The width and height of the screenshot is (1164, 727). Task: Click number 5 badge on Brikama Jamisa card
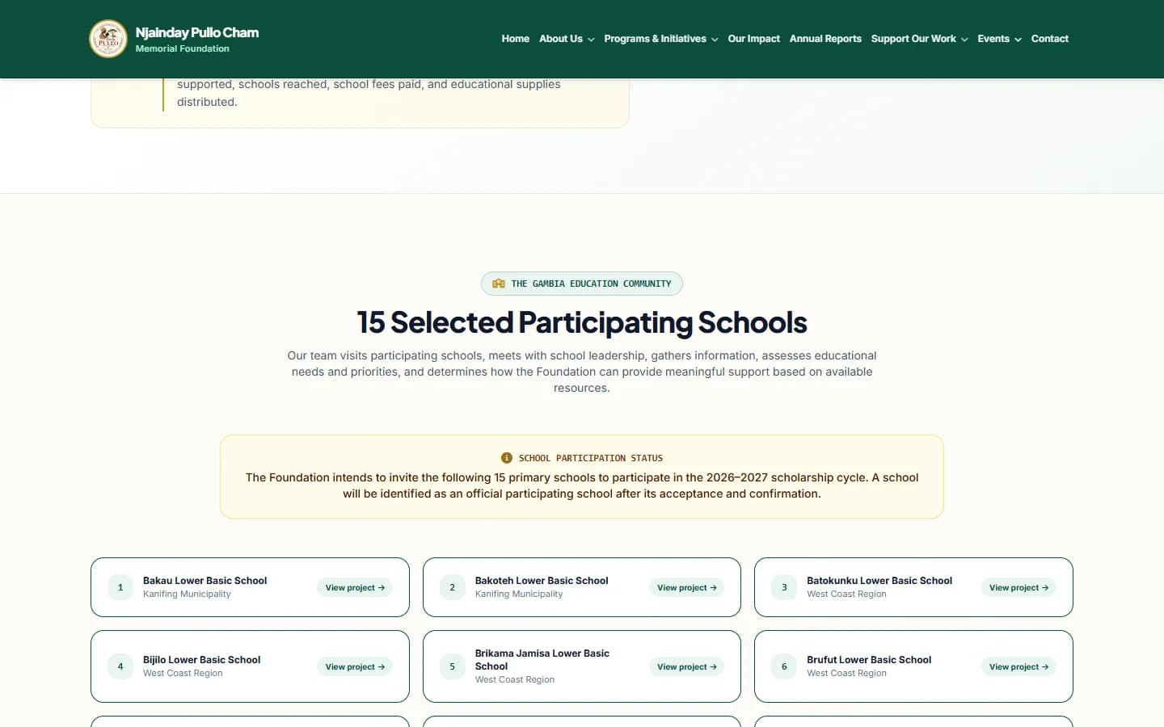453,666
